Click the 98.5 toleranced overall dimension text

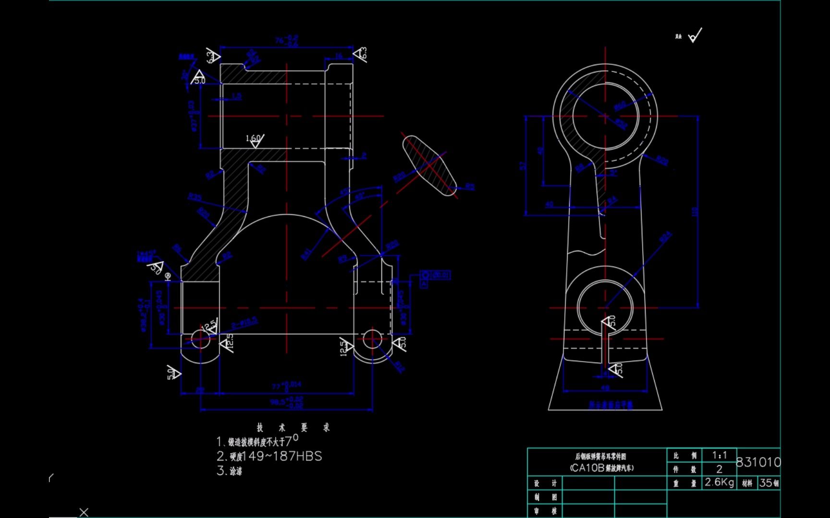287,402
